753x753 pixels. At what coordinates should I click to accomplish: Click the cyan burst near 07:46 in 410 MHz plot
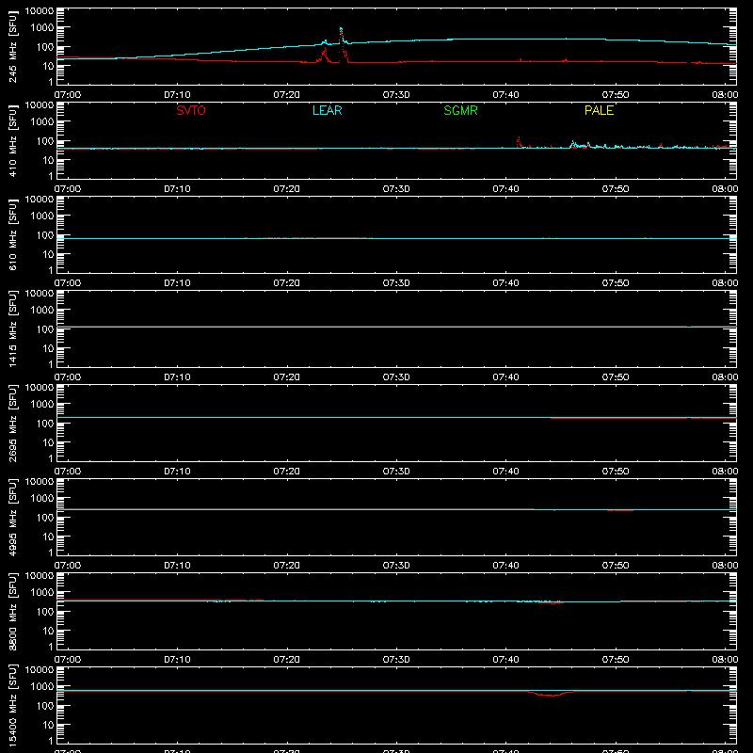click(x=572, y=143)
